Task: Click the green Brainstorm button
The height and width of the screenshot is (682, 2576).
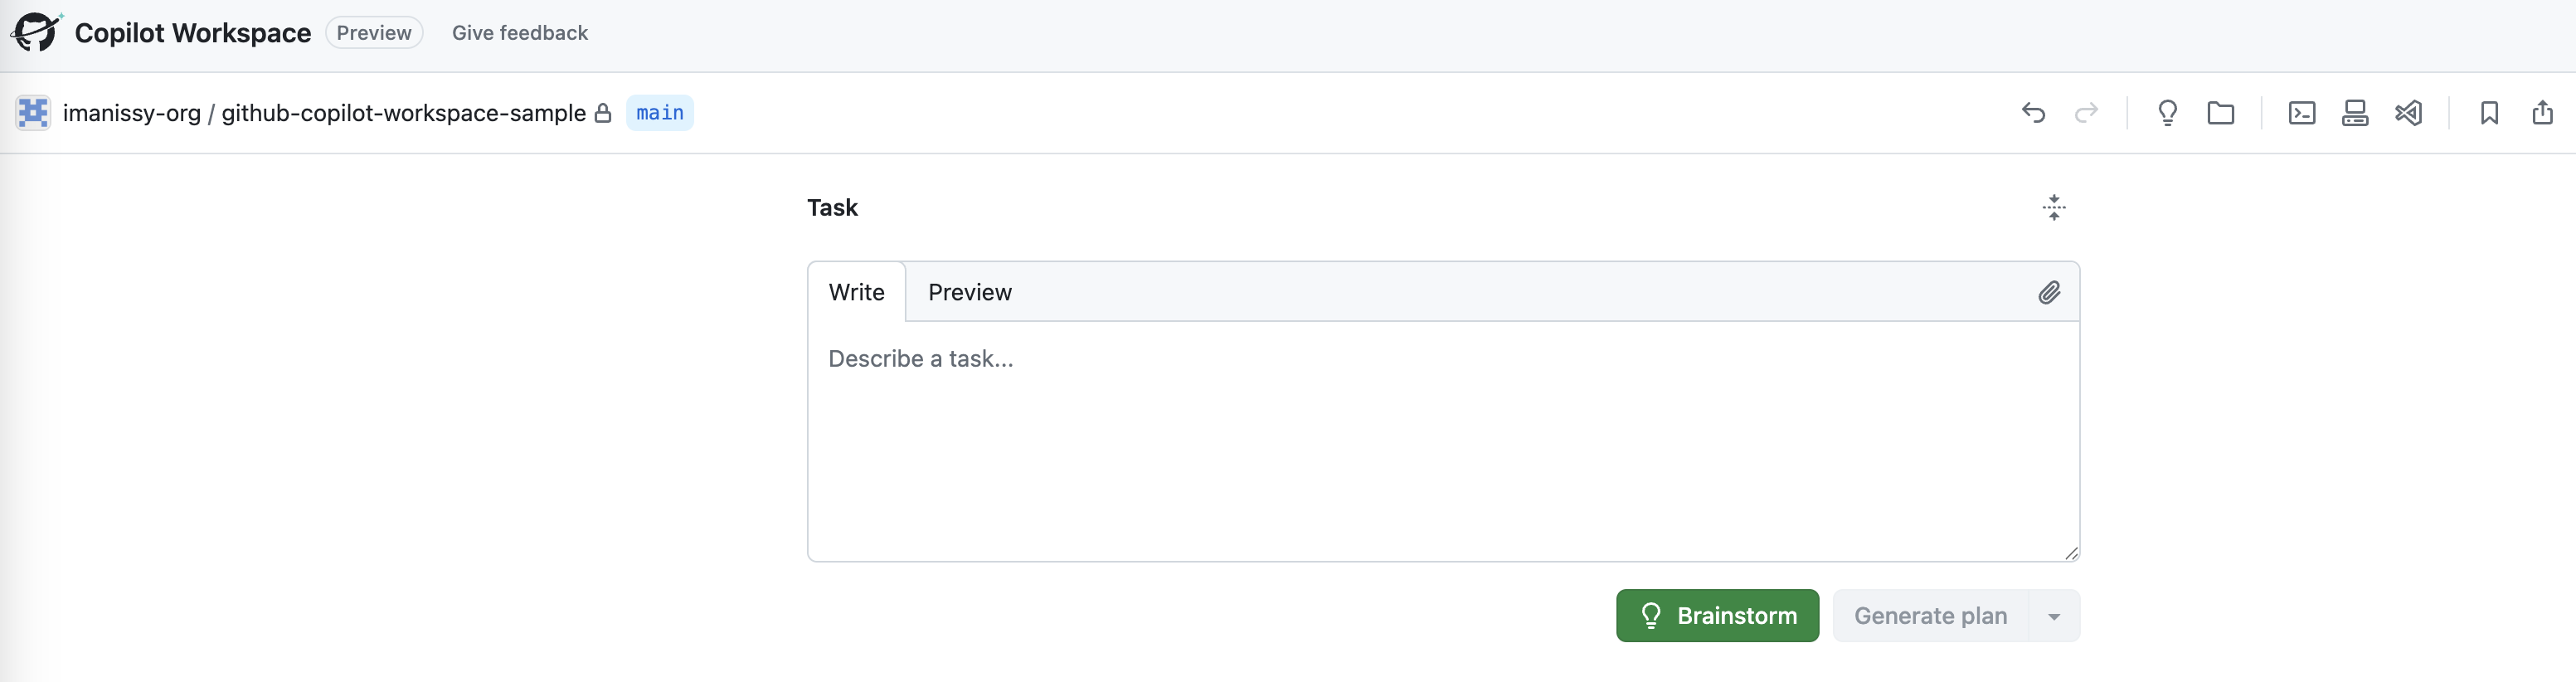Action: (x=1717, y=616)
